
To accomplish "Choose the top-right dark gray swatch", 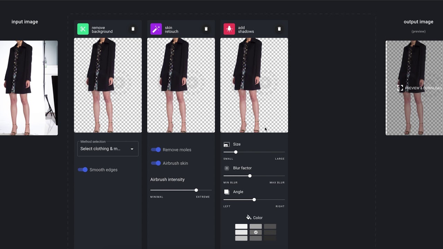I will 270,227.
